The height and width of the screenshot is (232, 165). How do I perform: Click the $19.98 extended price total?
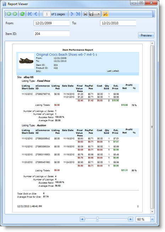[x=115, y=101]
